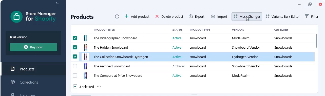Viewport: 325px width, 96px height.
Task: Click The Compare at Price Snowboard thumbnail
Action: tap(85, 75)
